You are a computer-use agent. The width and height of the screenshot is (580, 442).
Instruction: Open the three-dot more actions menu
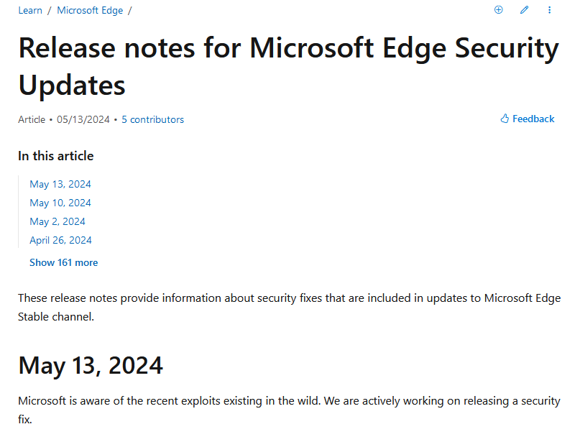[x=549, y=10]
